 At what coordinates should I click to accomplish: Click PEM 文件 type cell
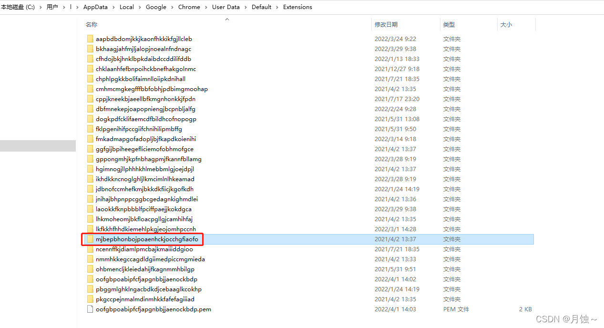coord(456,309)
